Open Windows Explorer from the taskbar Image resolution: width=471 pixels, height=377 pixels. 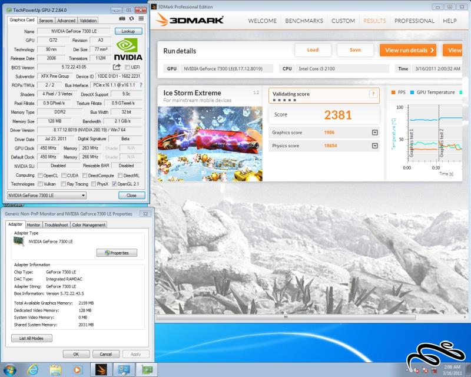coord(55,369)
